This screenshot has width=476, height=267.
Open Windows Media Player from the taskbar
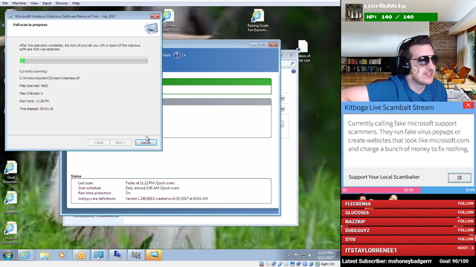62,255
